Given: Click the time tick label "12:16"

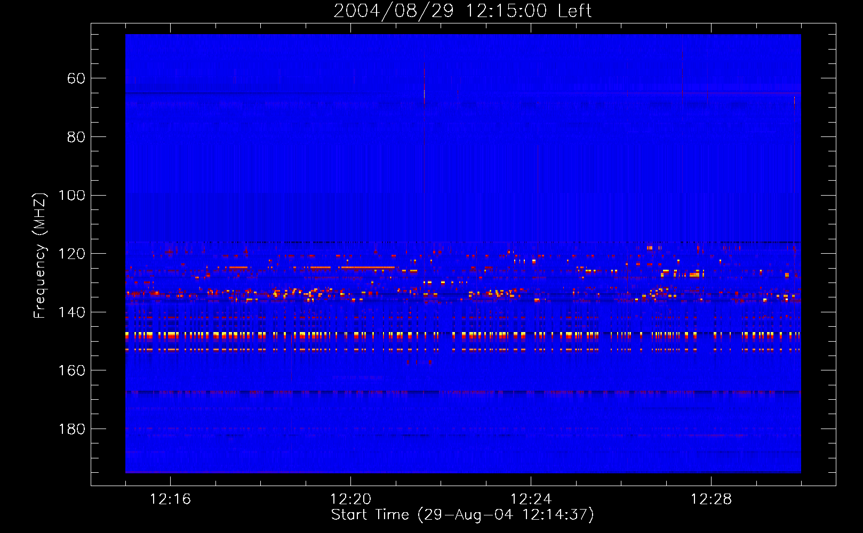Looking at the screenshot, I should pos(170,499).
